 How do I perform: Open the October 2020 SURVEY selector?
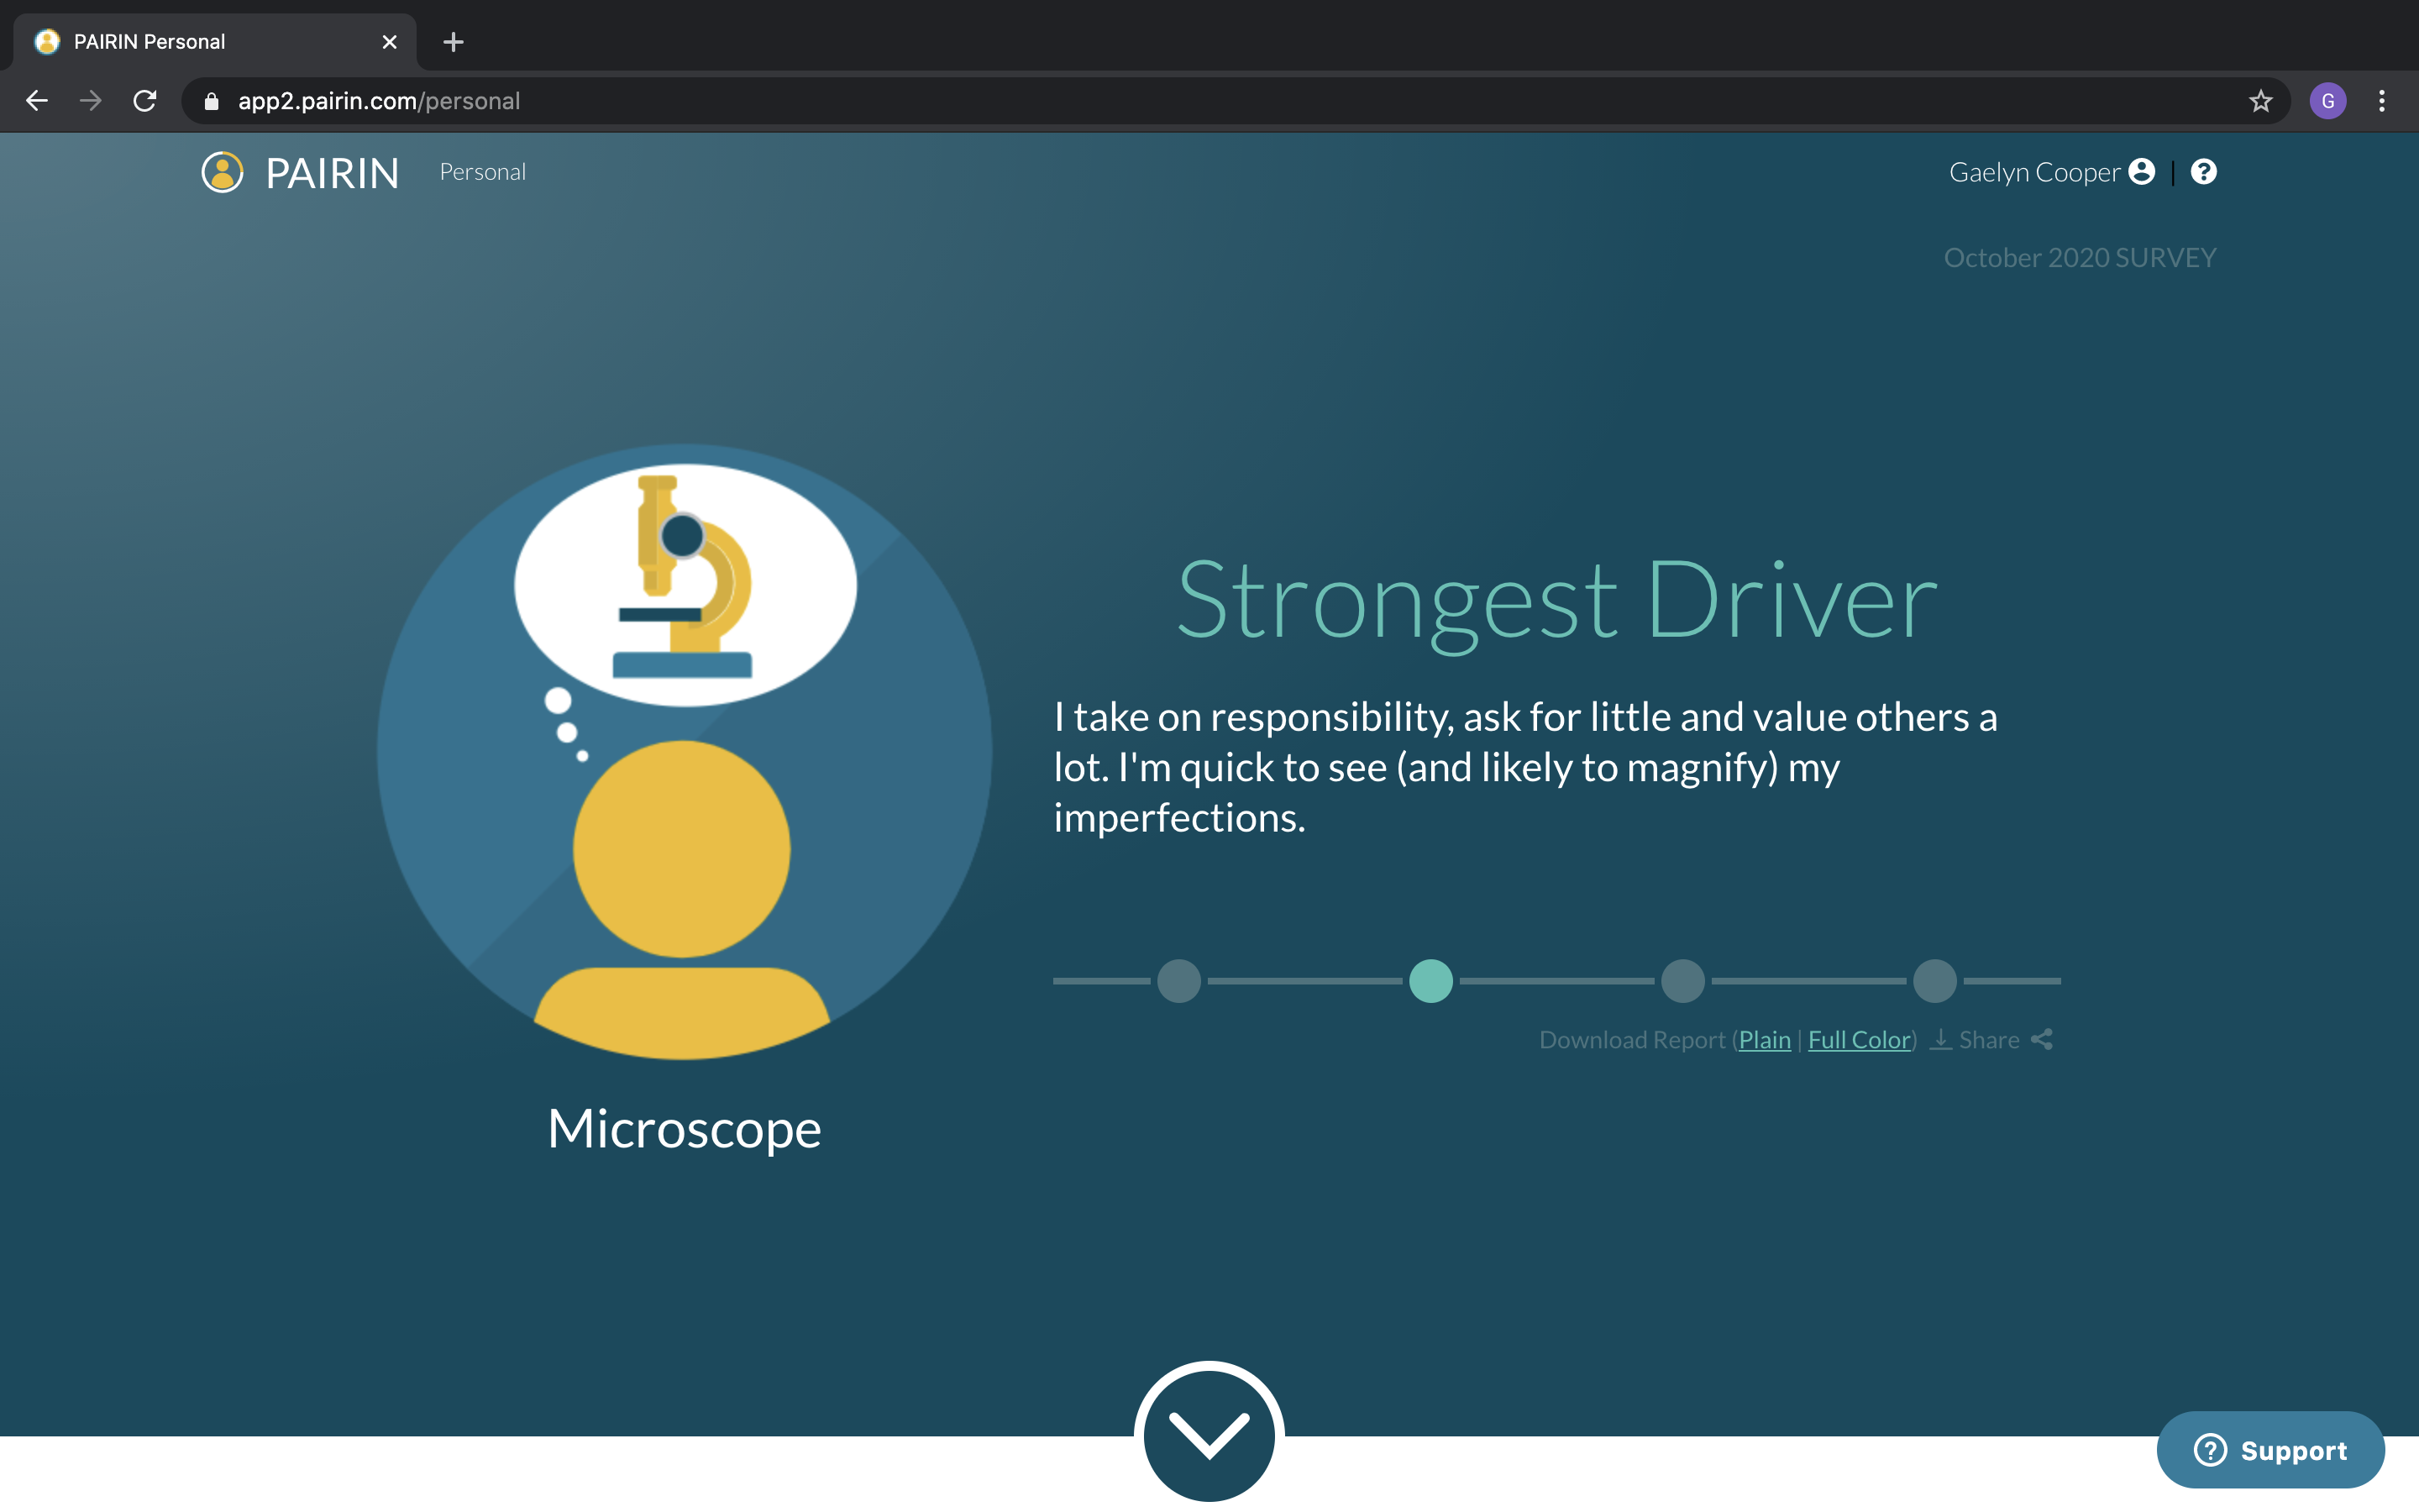tap(2079, 258)
